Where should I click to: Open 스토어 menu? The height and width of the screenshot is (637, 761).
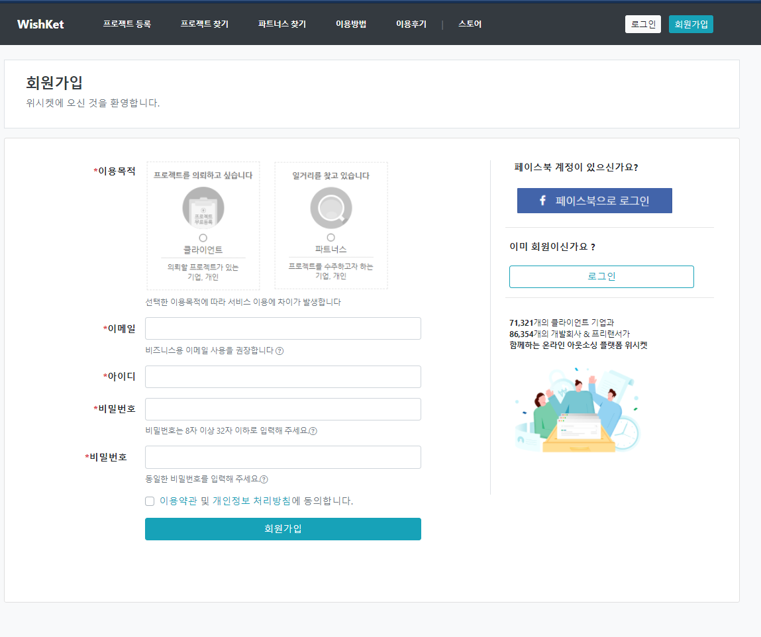(470, 24)
